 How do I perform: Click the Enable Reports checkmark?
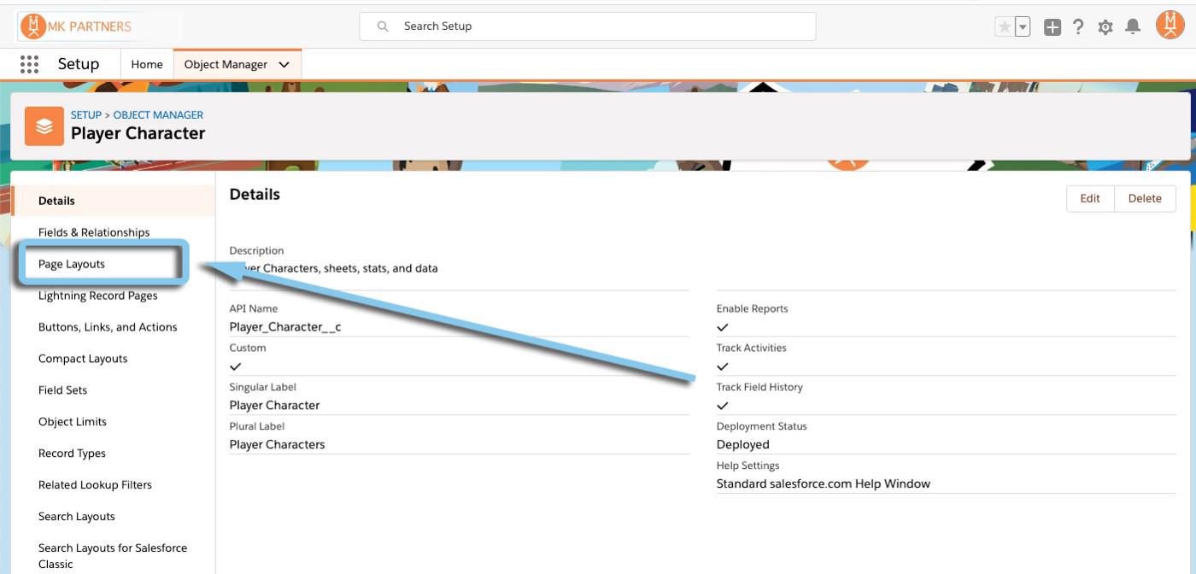(x=723, y=327)
